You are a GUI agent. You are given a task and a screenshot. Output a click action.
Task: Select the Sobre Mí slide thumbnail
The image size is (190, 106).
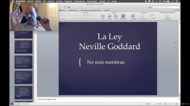(23, 77)
